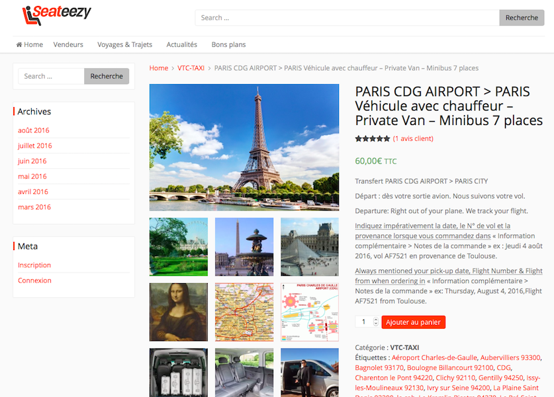Open the 1 avis client reviews link

click(x=413, y=138)
